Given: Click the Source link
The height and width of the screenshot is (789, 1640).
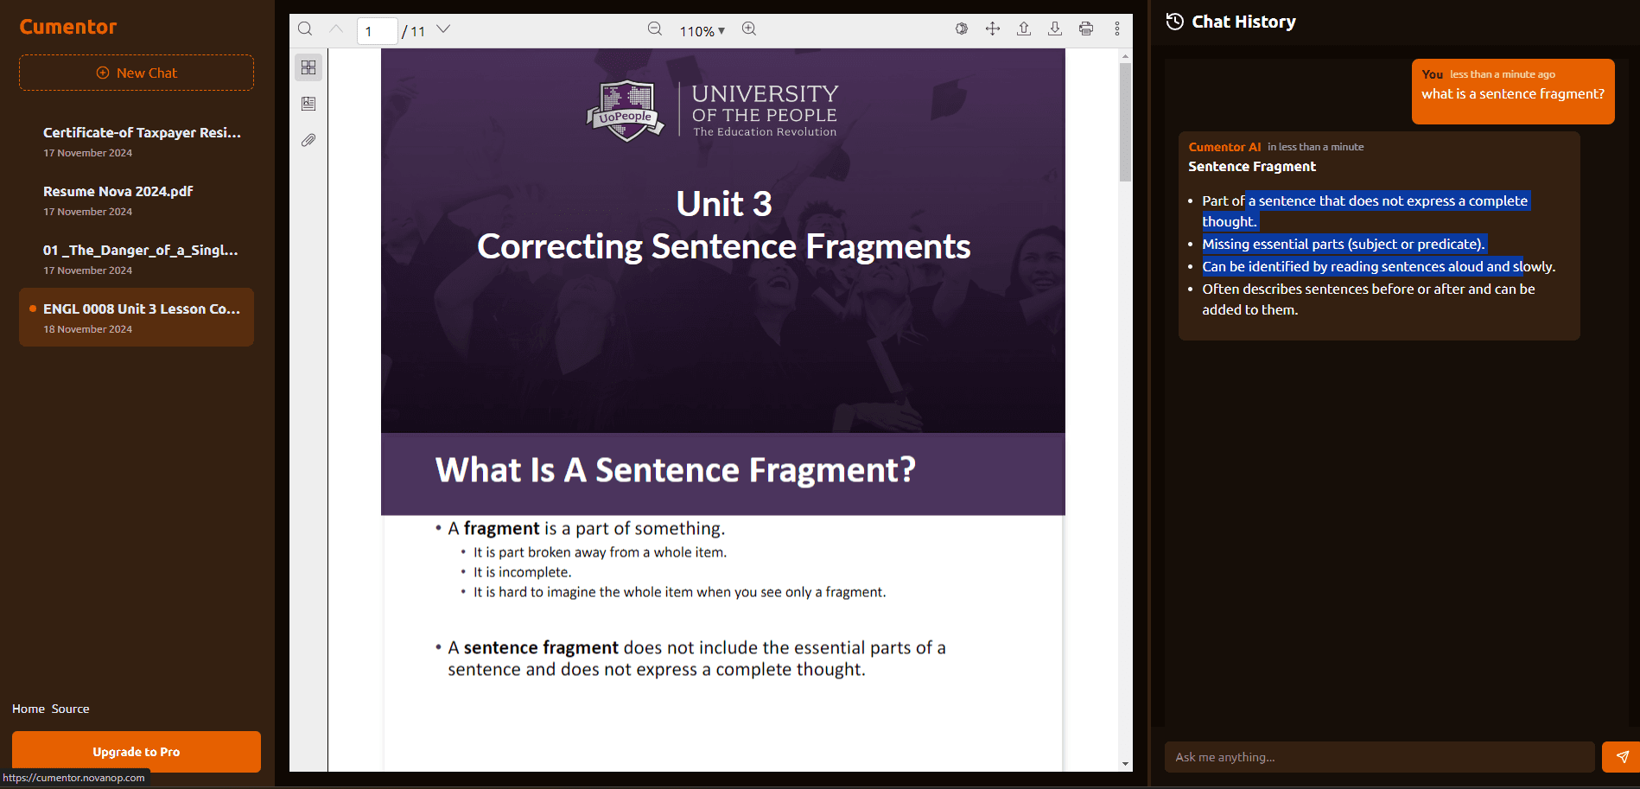Looking at the screenshot, I should coord(70,709).
